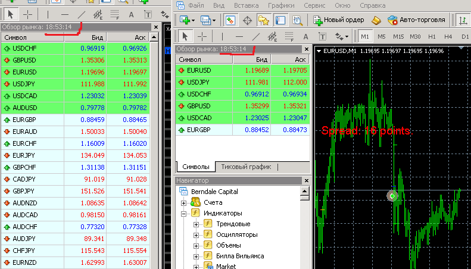471x269 pixels.
Task: Collapse the Индикаторы tree node
Action: coord(184,214)
